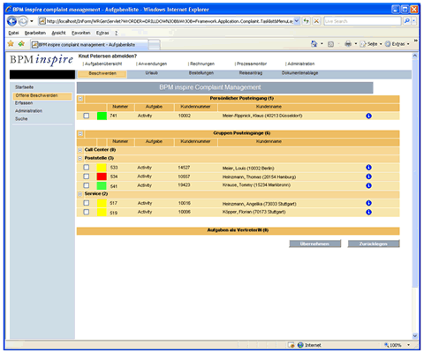Tick the checkbox for complaint 541
This screenshot has height=353, width=424.
(87, 185)
